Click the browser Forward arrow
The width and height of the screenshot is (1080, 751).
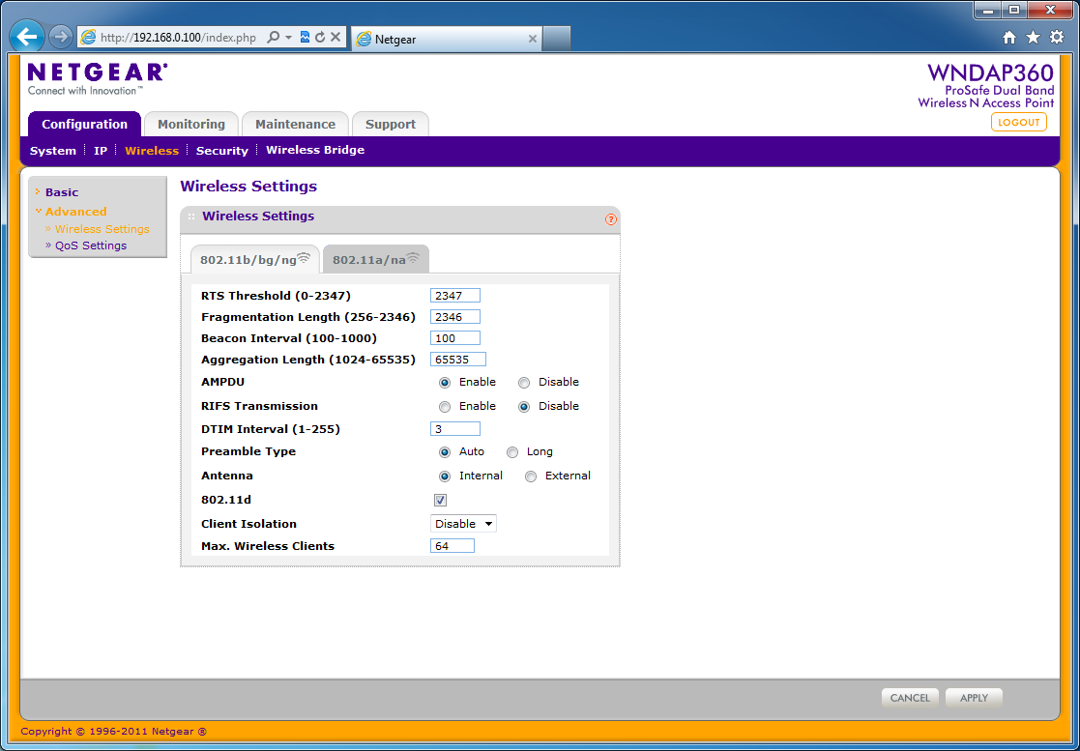coord(61,37)
